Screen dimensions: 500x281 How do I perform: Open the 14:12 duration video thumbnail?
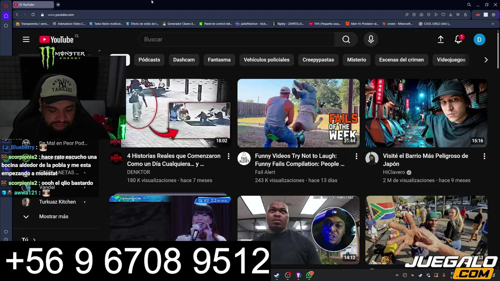[x=298, y=230]
